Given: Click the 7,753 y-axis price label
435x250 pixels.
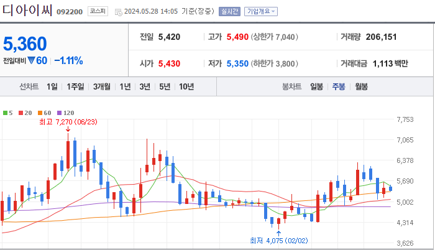Looking at the screenshot, I should click(405, 119).
